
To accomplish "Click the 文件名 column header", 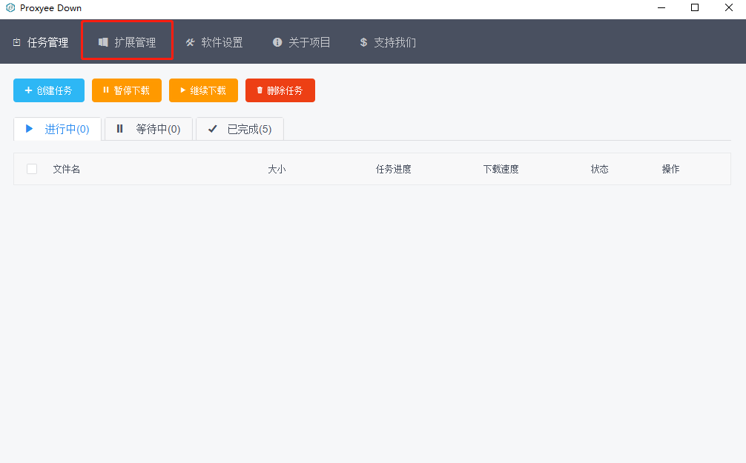I will tap(66, 169).
